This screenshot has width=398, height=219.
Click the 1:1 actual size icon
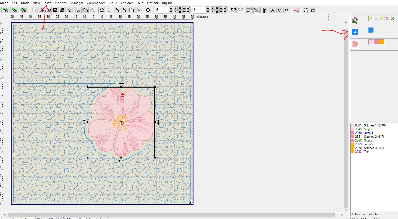(132, 10)
